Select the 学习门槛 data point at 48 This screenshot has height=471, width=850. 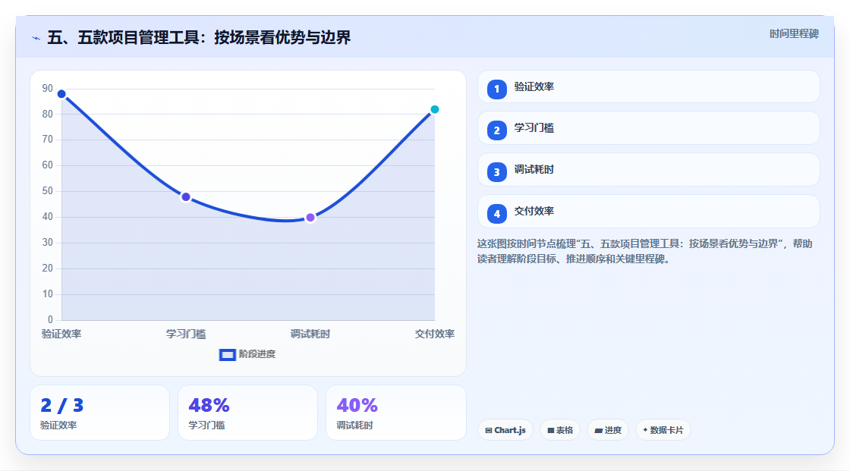click(186, 196)
